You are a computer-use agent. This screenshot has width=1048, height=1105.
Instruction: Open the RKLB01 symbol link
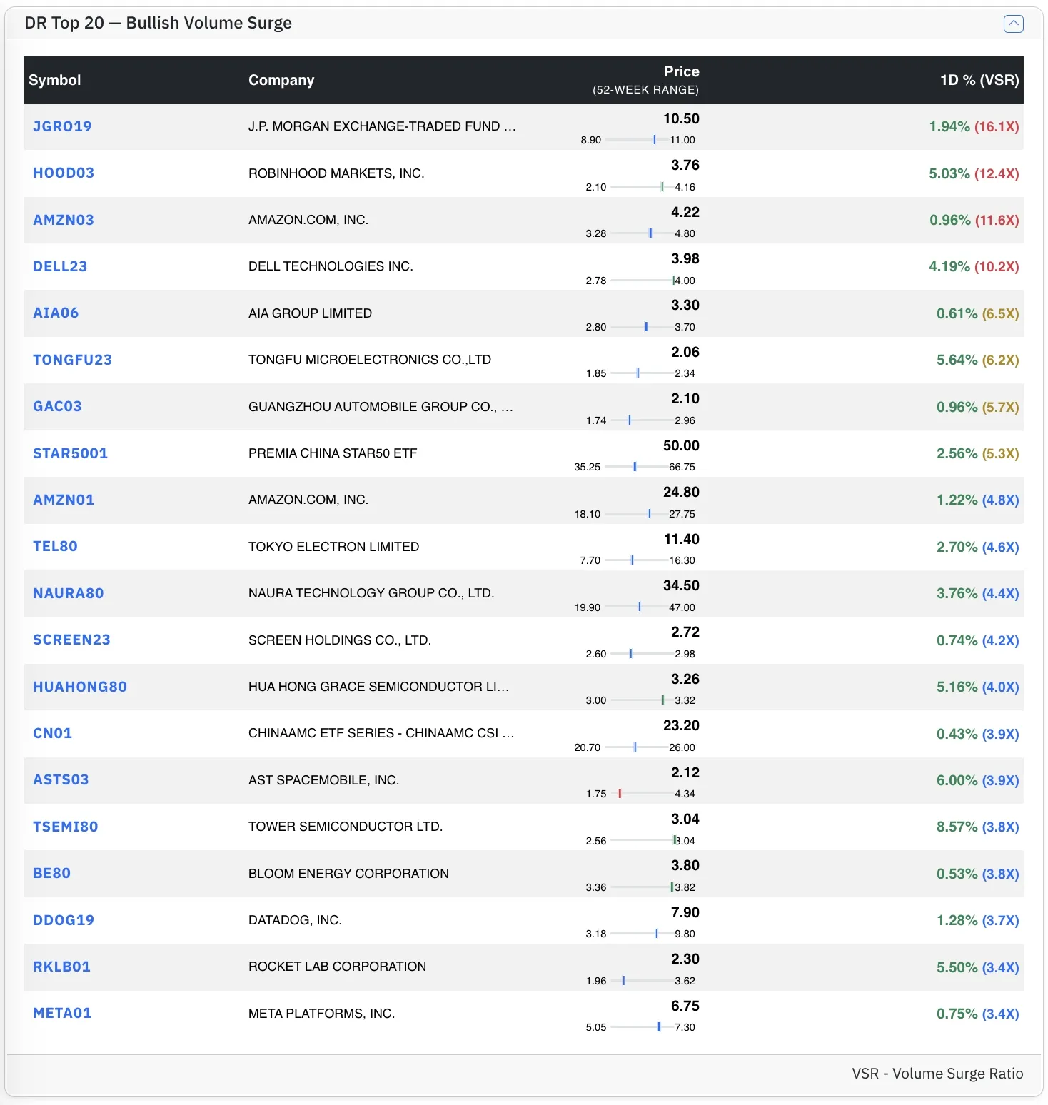pyautogui.click(x=61, y=967)
